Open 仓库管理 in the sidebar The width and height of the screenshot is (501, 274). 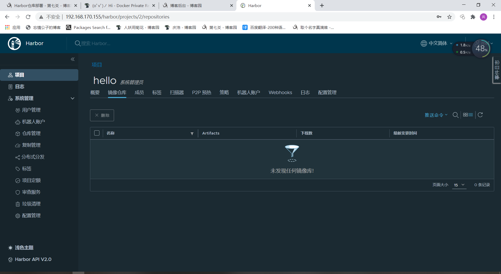click(28, 133)
